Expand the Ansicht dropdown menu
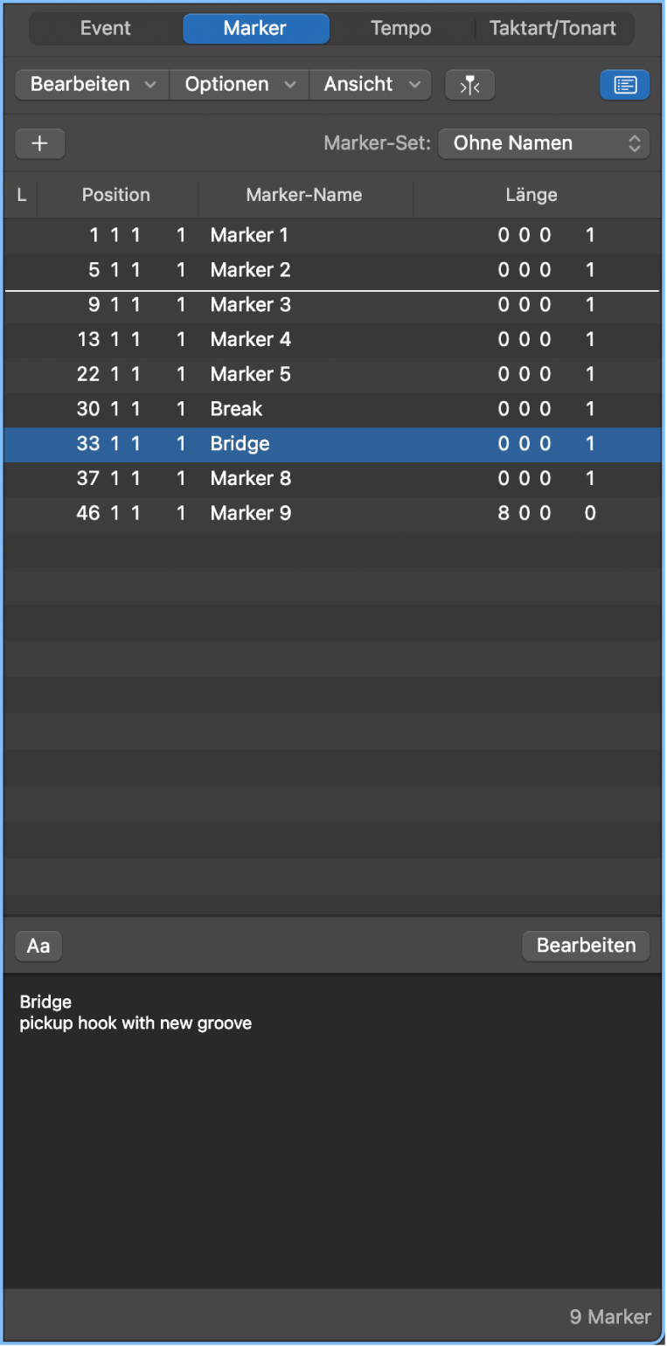This screenshot has width=667, height=1346. 371,85
